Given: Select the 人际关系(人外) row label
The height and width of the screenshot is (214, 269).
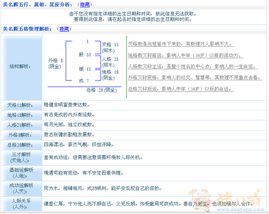Looking at the screenshot, I should [20, 204].
